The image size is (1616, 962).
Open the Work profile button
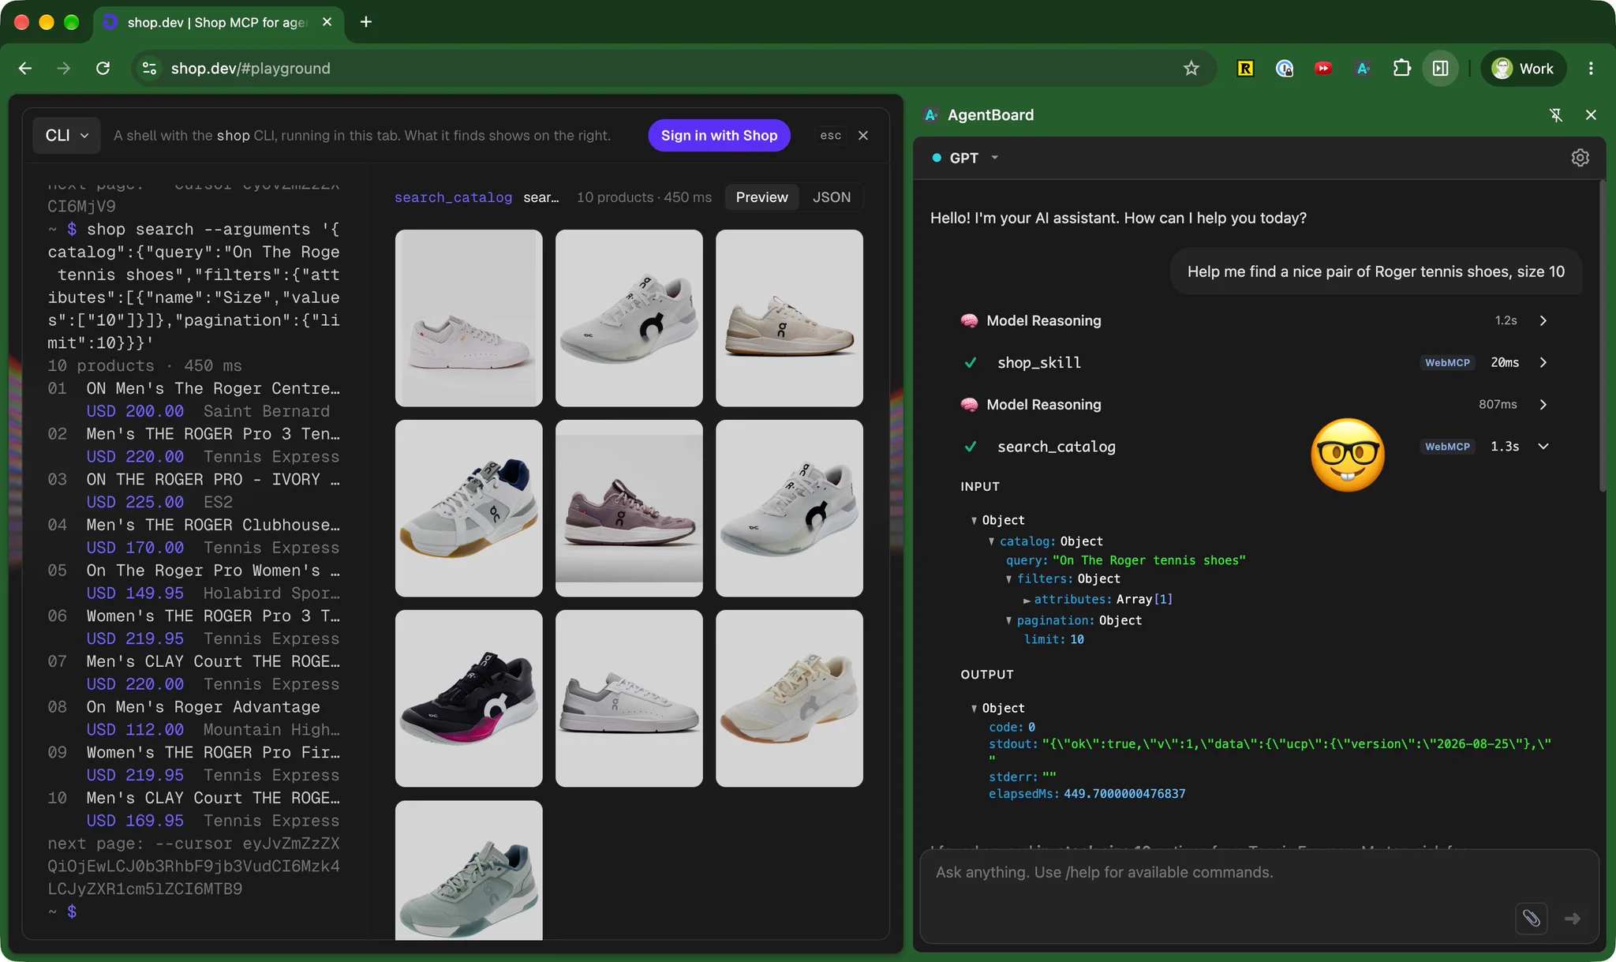[1524, 69]
